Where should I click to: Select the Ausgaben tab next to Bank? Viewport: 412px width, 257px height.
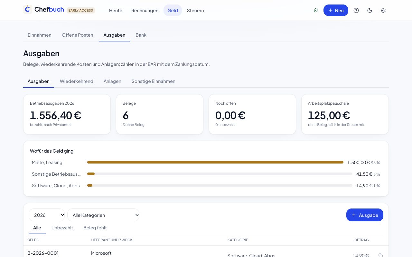coord(114,35)
